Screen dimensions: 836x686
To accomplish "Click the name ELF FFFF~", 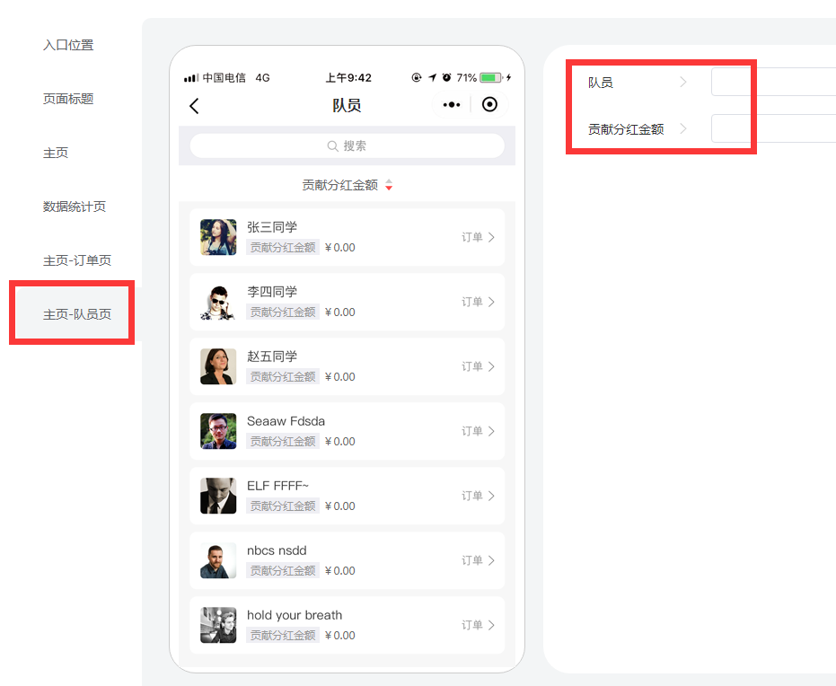I will click(277, 486).
